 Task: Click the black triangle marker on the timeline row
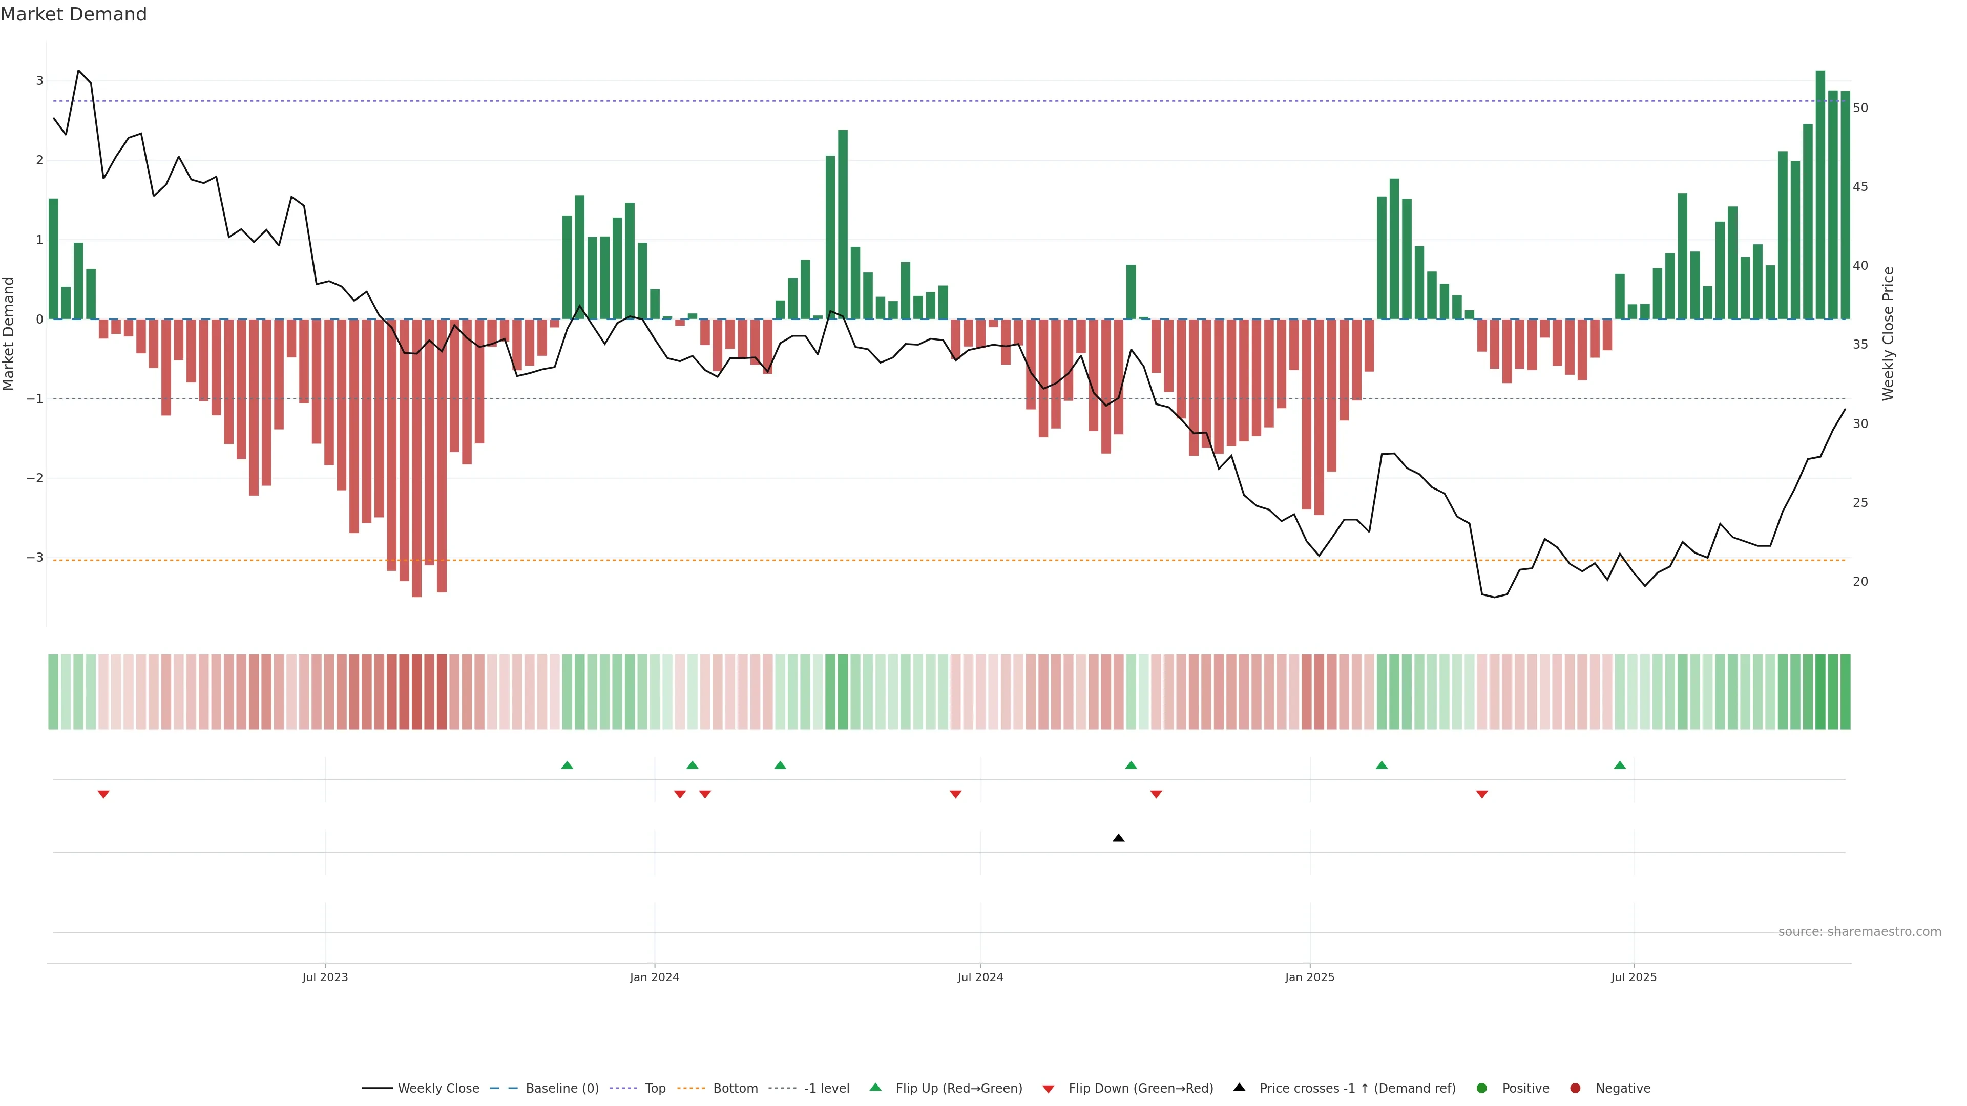tap(1119, 838)
